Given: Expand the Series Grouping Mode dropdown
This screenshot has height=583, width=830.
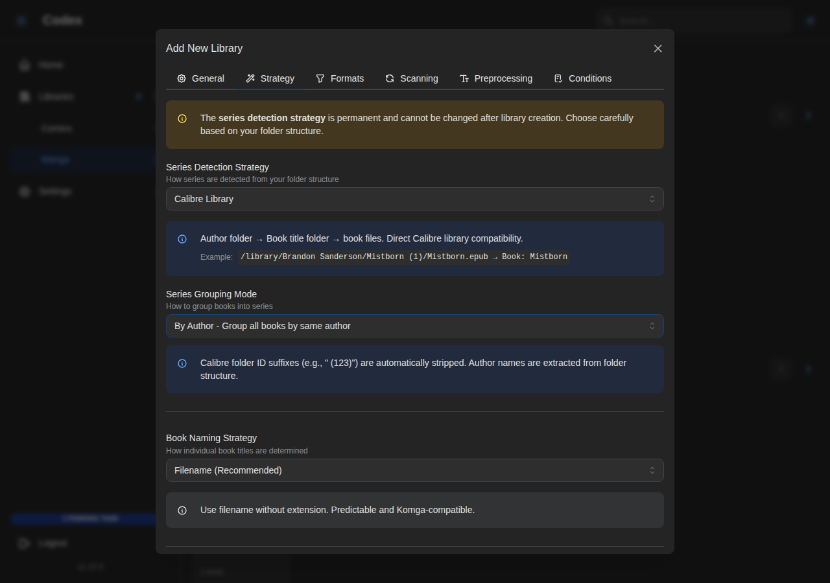Looking at the screenshot, I should click(x=414, y=326).
